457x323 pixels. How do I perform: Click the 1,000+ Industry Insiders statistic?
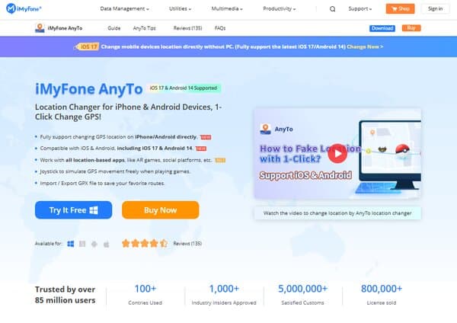point(224,295)
